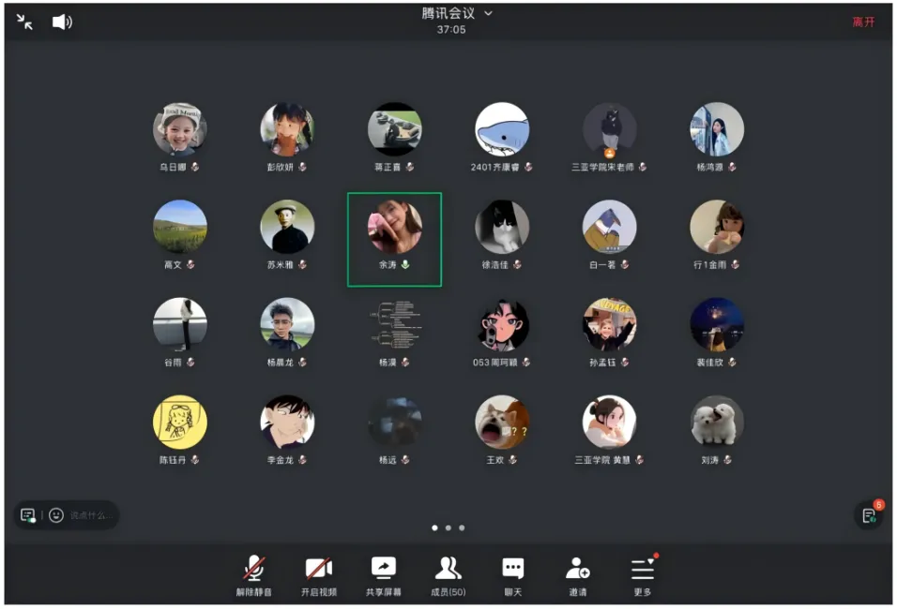Click the emoji smiley icon
This screenshot has width=897, height=609.
[56, 515]
